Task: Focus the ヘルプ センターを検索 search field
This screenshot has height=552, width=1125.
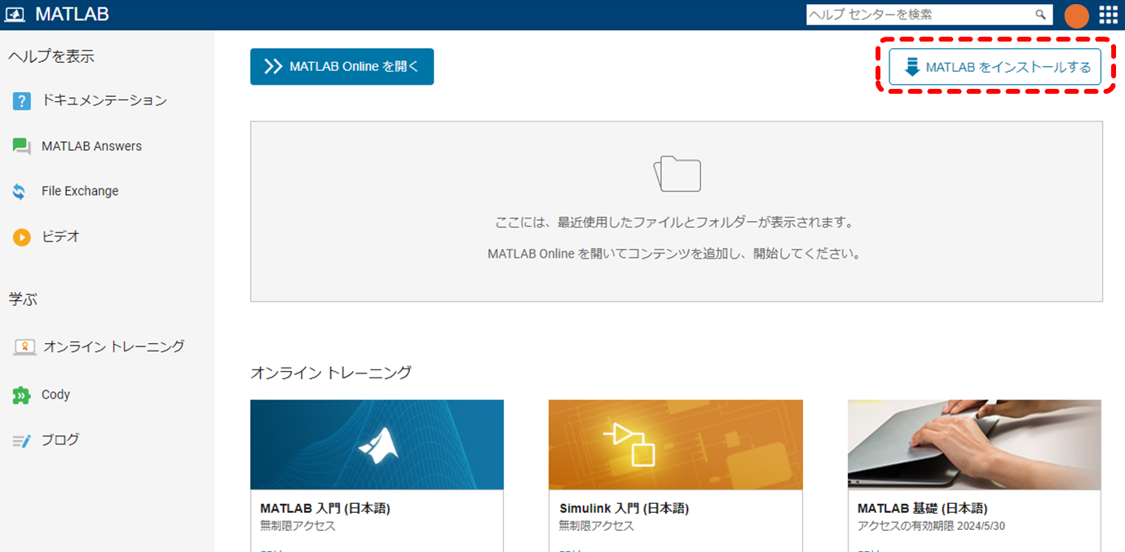Action: tap(920, 15)
